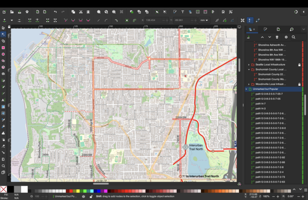Select the Text tool
Viewport: 308px width, 200px height.
click(3, 100)
